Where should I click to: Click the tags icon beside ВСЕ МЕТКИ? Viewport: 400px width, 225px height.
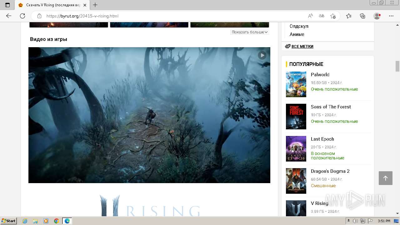point(287,46)
